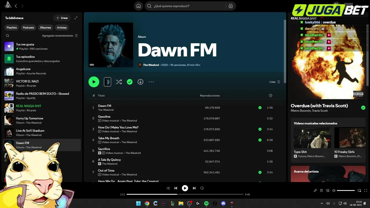Click the Dawn FM album cover art
Image resolution: width=370 pixels, height=208 pixels.
[x=111, y=45]
